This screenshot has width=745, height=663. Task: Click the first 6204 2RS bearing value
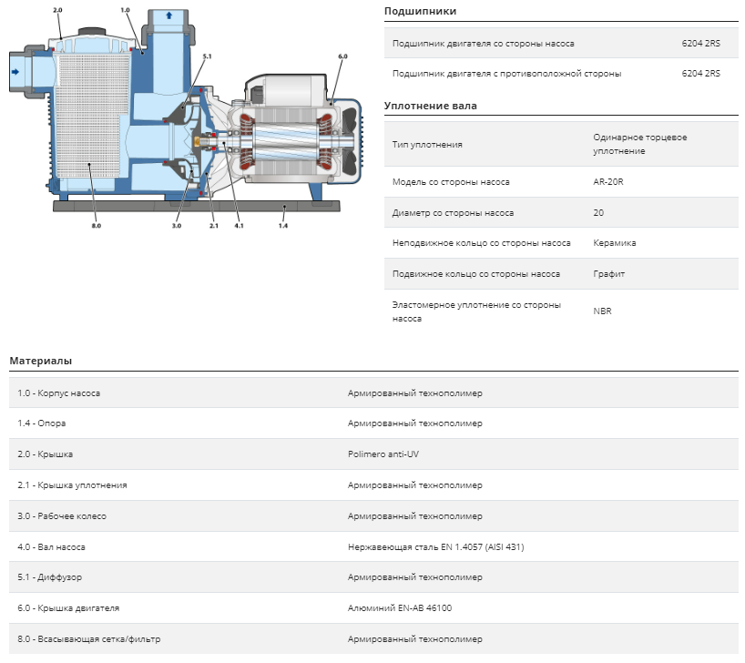click(x=700, y=43)
